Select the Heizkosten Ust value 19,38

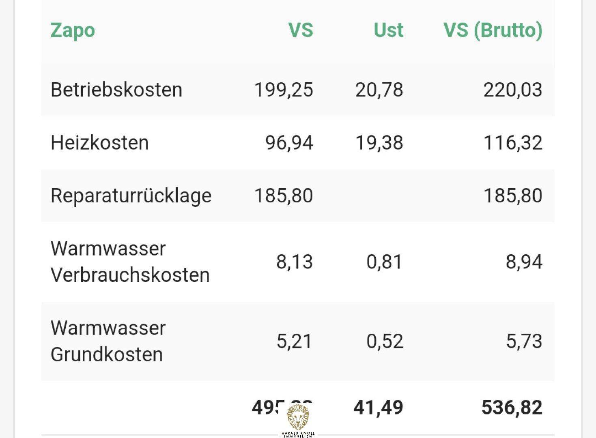coord(379,143)
